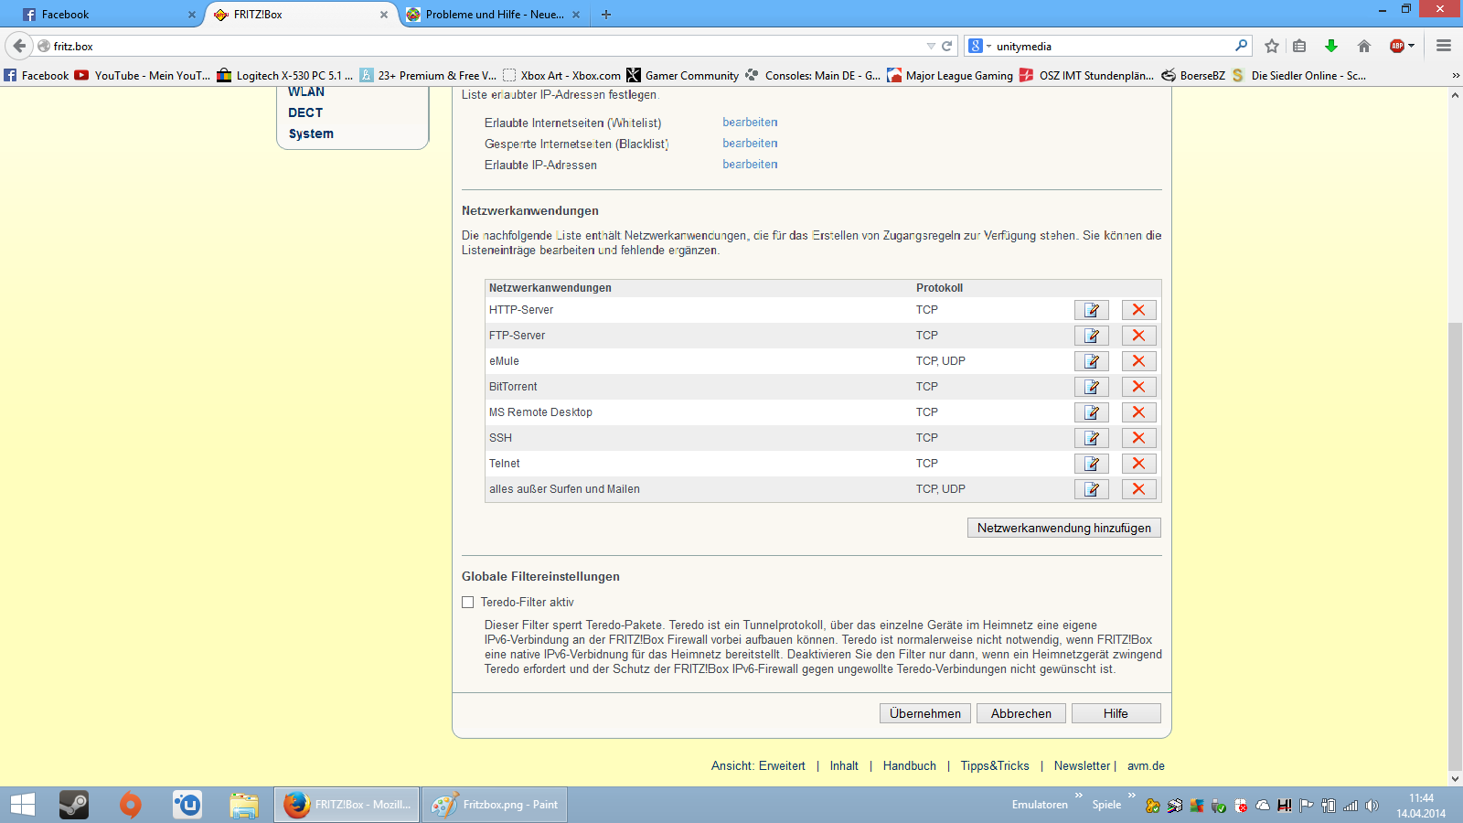Open Steam from the Windows taskbar
The width and height of the screenshot is (1463, 823).
(74, 805)
